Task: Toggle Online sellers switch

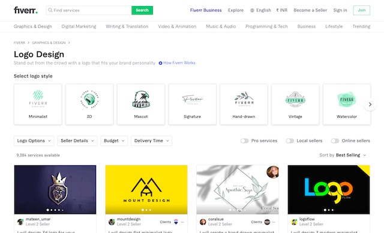Action: tap(335, 141)
